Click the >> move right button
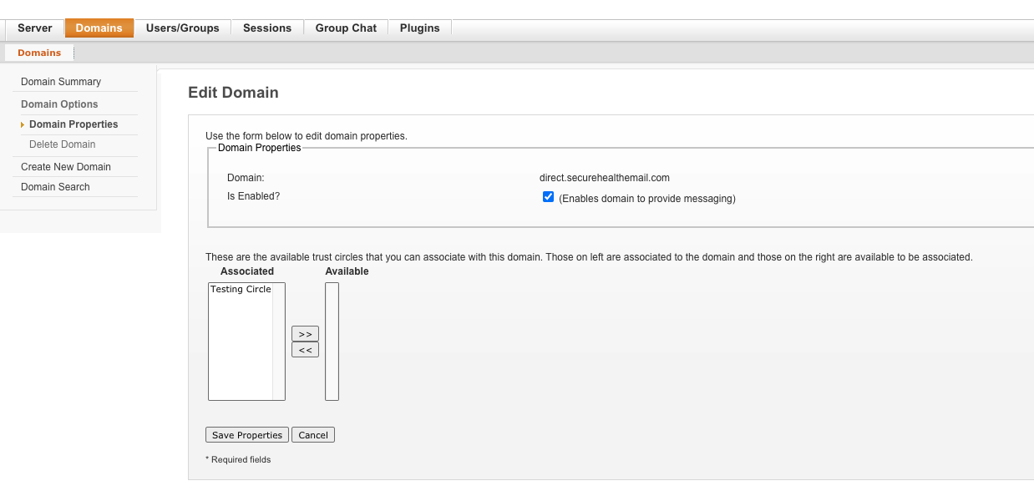Screen dimensions: 1034x491 [305, 334]
